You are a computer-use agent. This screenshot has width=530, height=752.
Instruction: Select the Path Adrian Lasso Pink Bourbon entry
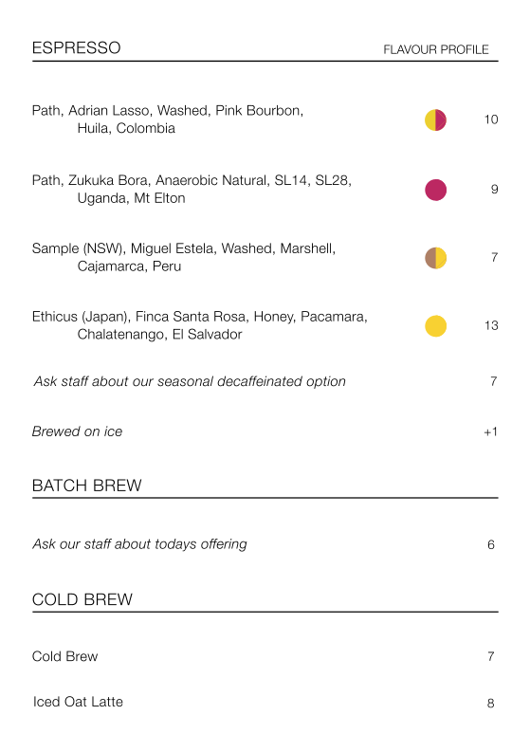click(168, 119)
